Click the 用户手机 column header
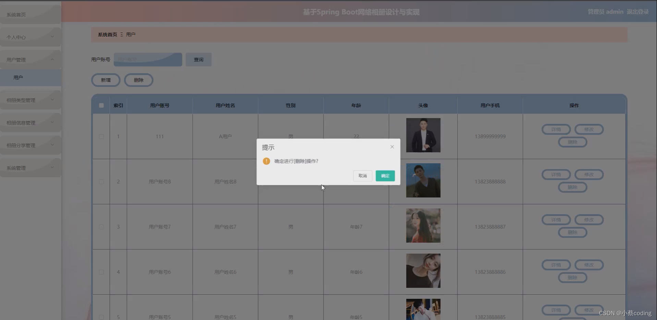 pyautogui.click(x=490, y=105)
